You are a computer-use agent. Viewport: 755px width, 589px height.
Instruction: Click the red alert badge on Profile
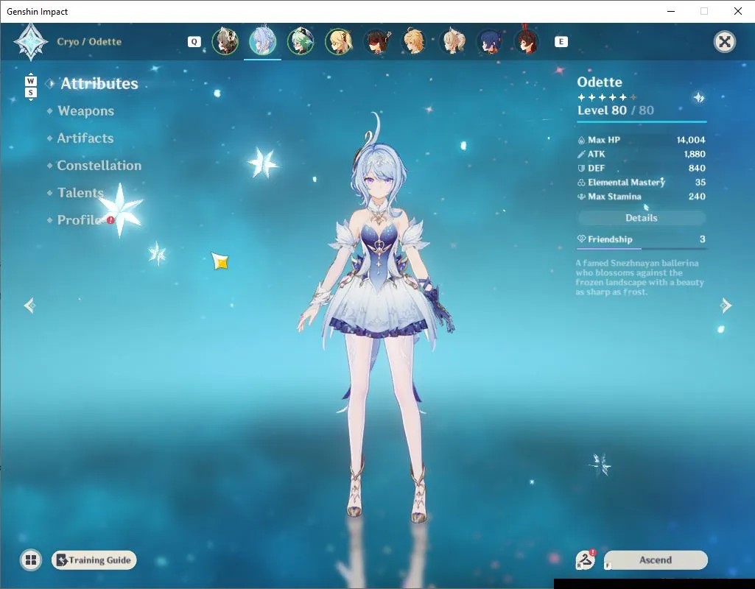coord(110,220)
